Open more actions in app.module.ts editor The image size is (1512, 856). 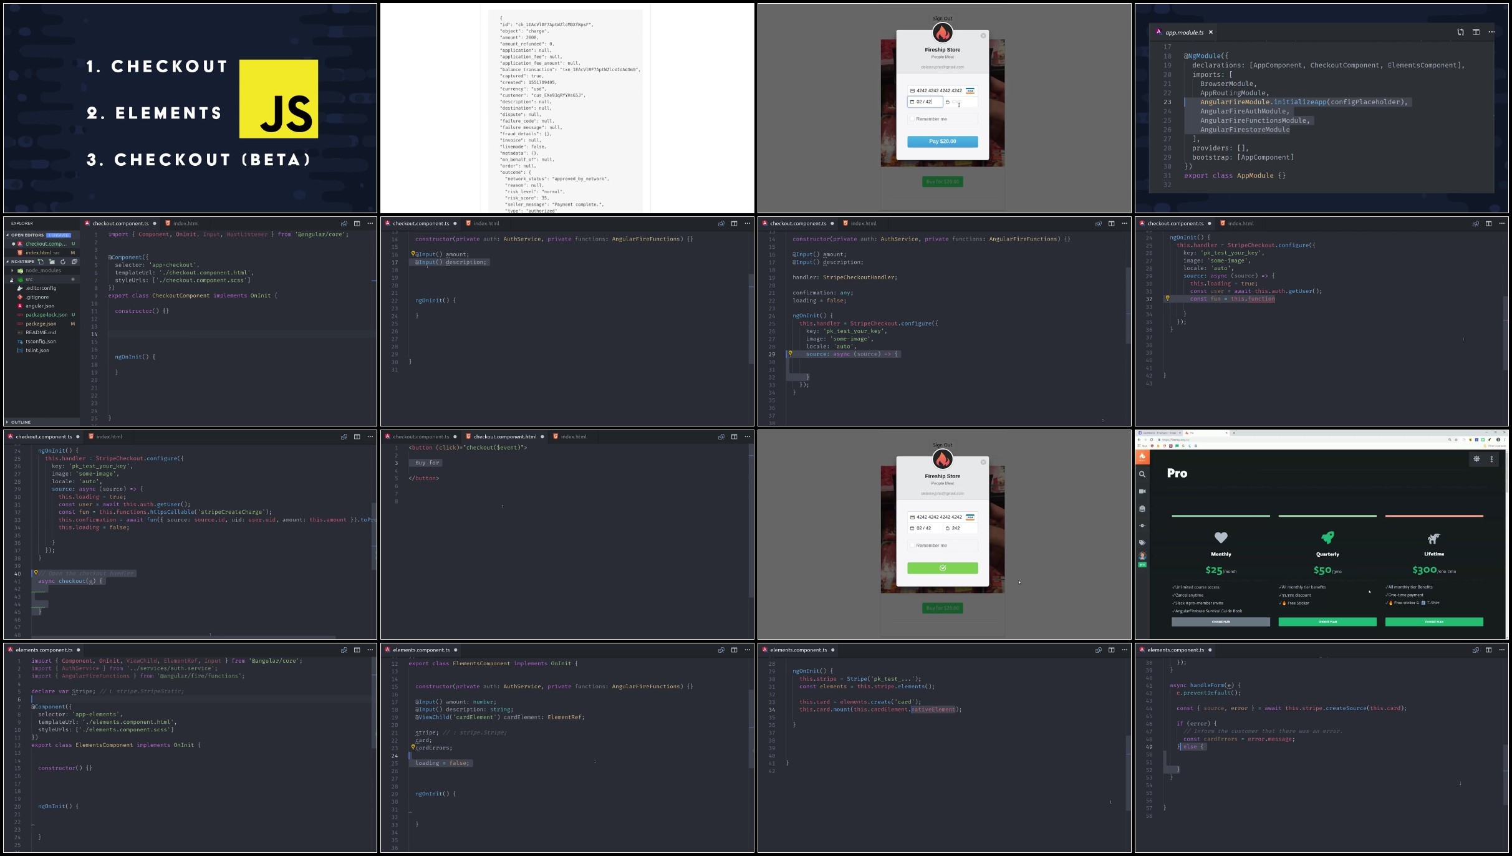[x=1491, y=32]
